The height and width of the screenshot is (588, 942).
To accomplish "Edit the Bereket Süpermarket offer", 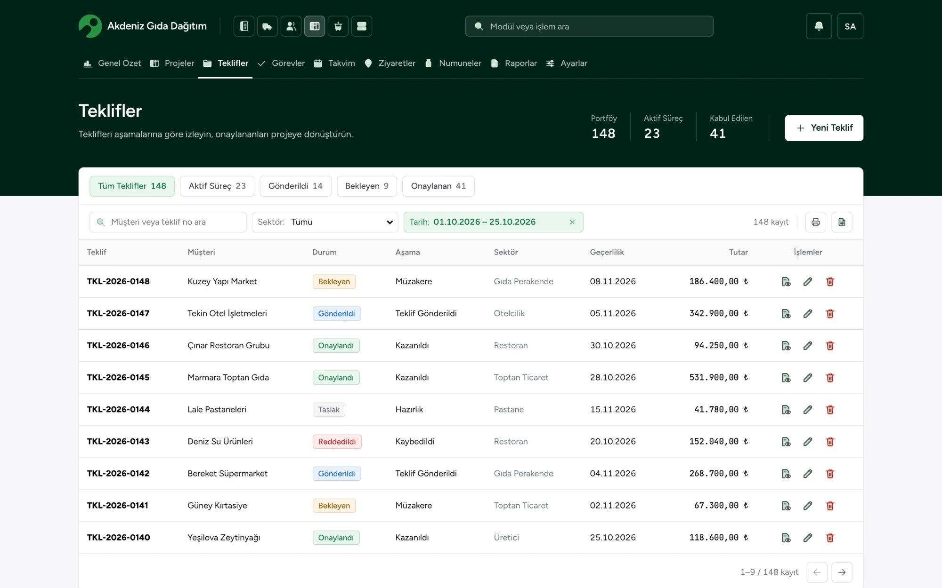I will click(808, 474).
